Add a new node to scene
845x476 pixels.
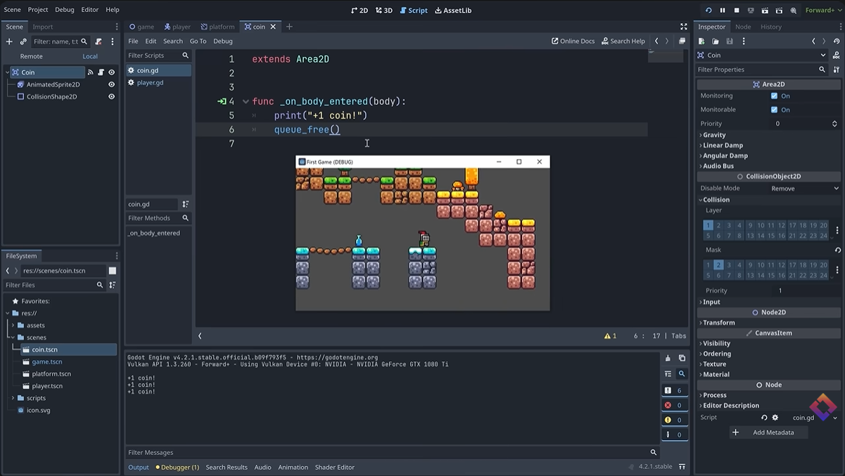tap(9, 41)
